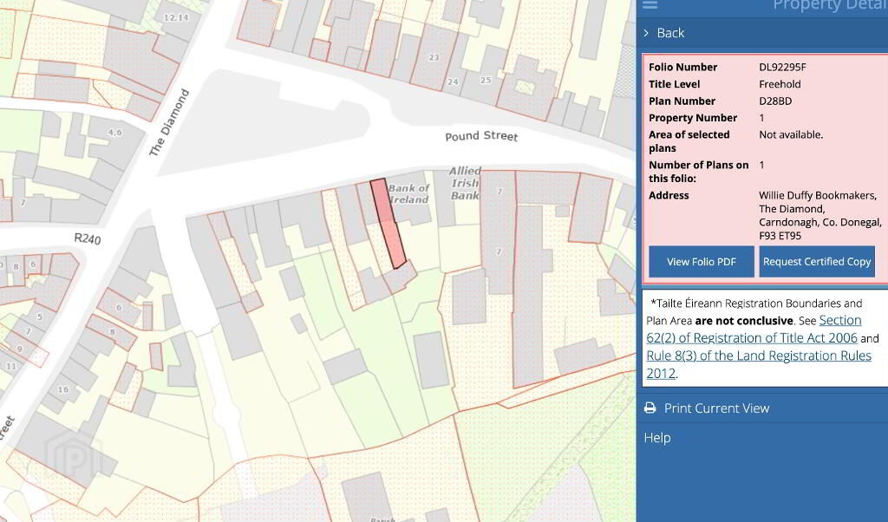Click The Diamond street label

click(x=169, y=122)
